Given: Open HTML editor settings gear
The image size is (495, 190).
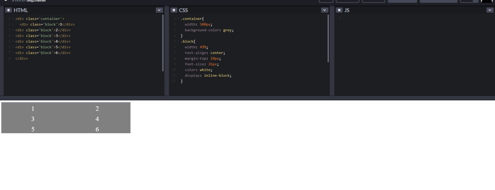Looking at the screenshot, I should (x=9, y=10).
